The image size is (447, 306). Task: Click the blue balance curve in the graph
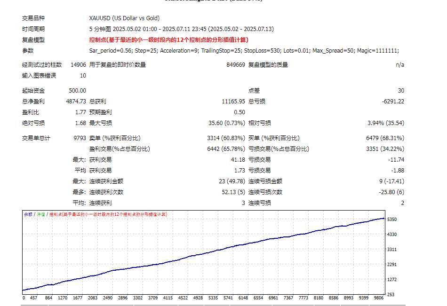[204, 253]
